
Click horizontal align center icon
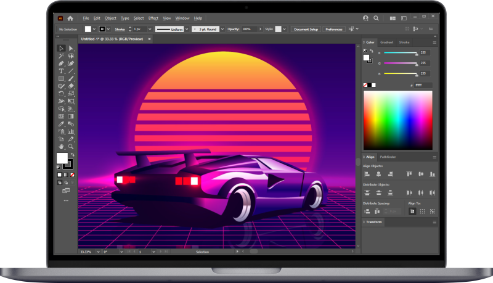pyautogui.click(x=378, y=174)
